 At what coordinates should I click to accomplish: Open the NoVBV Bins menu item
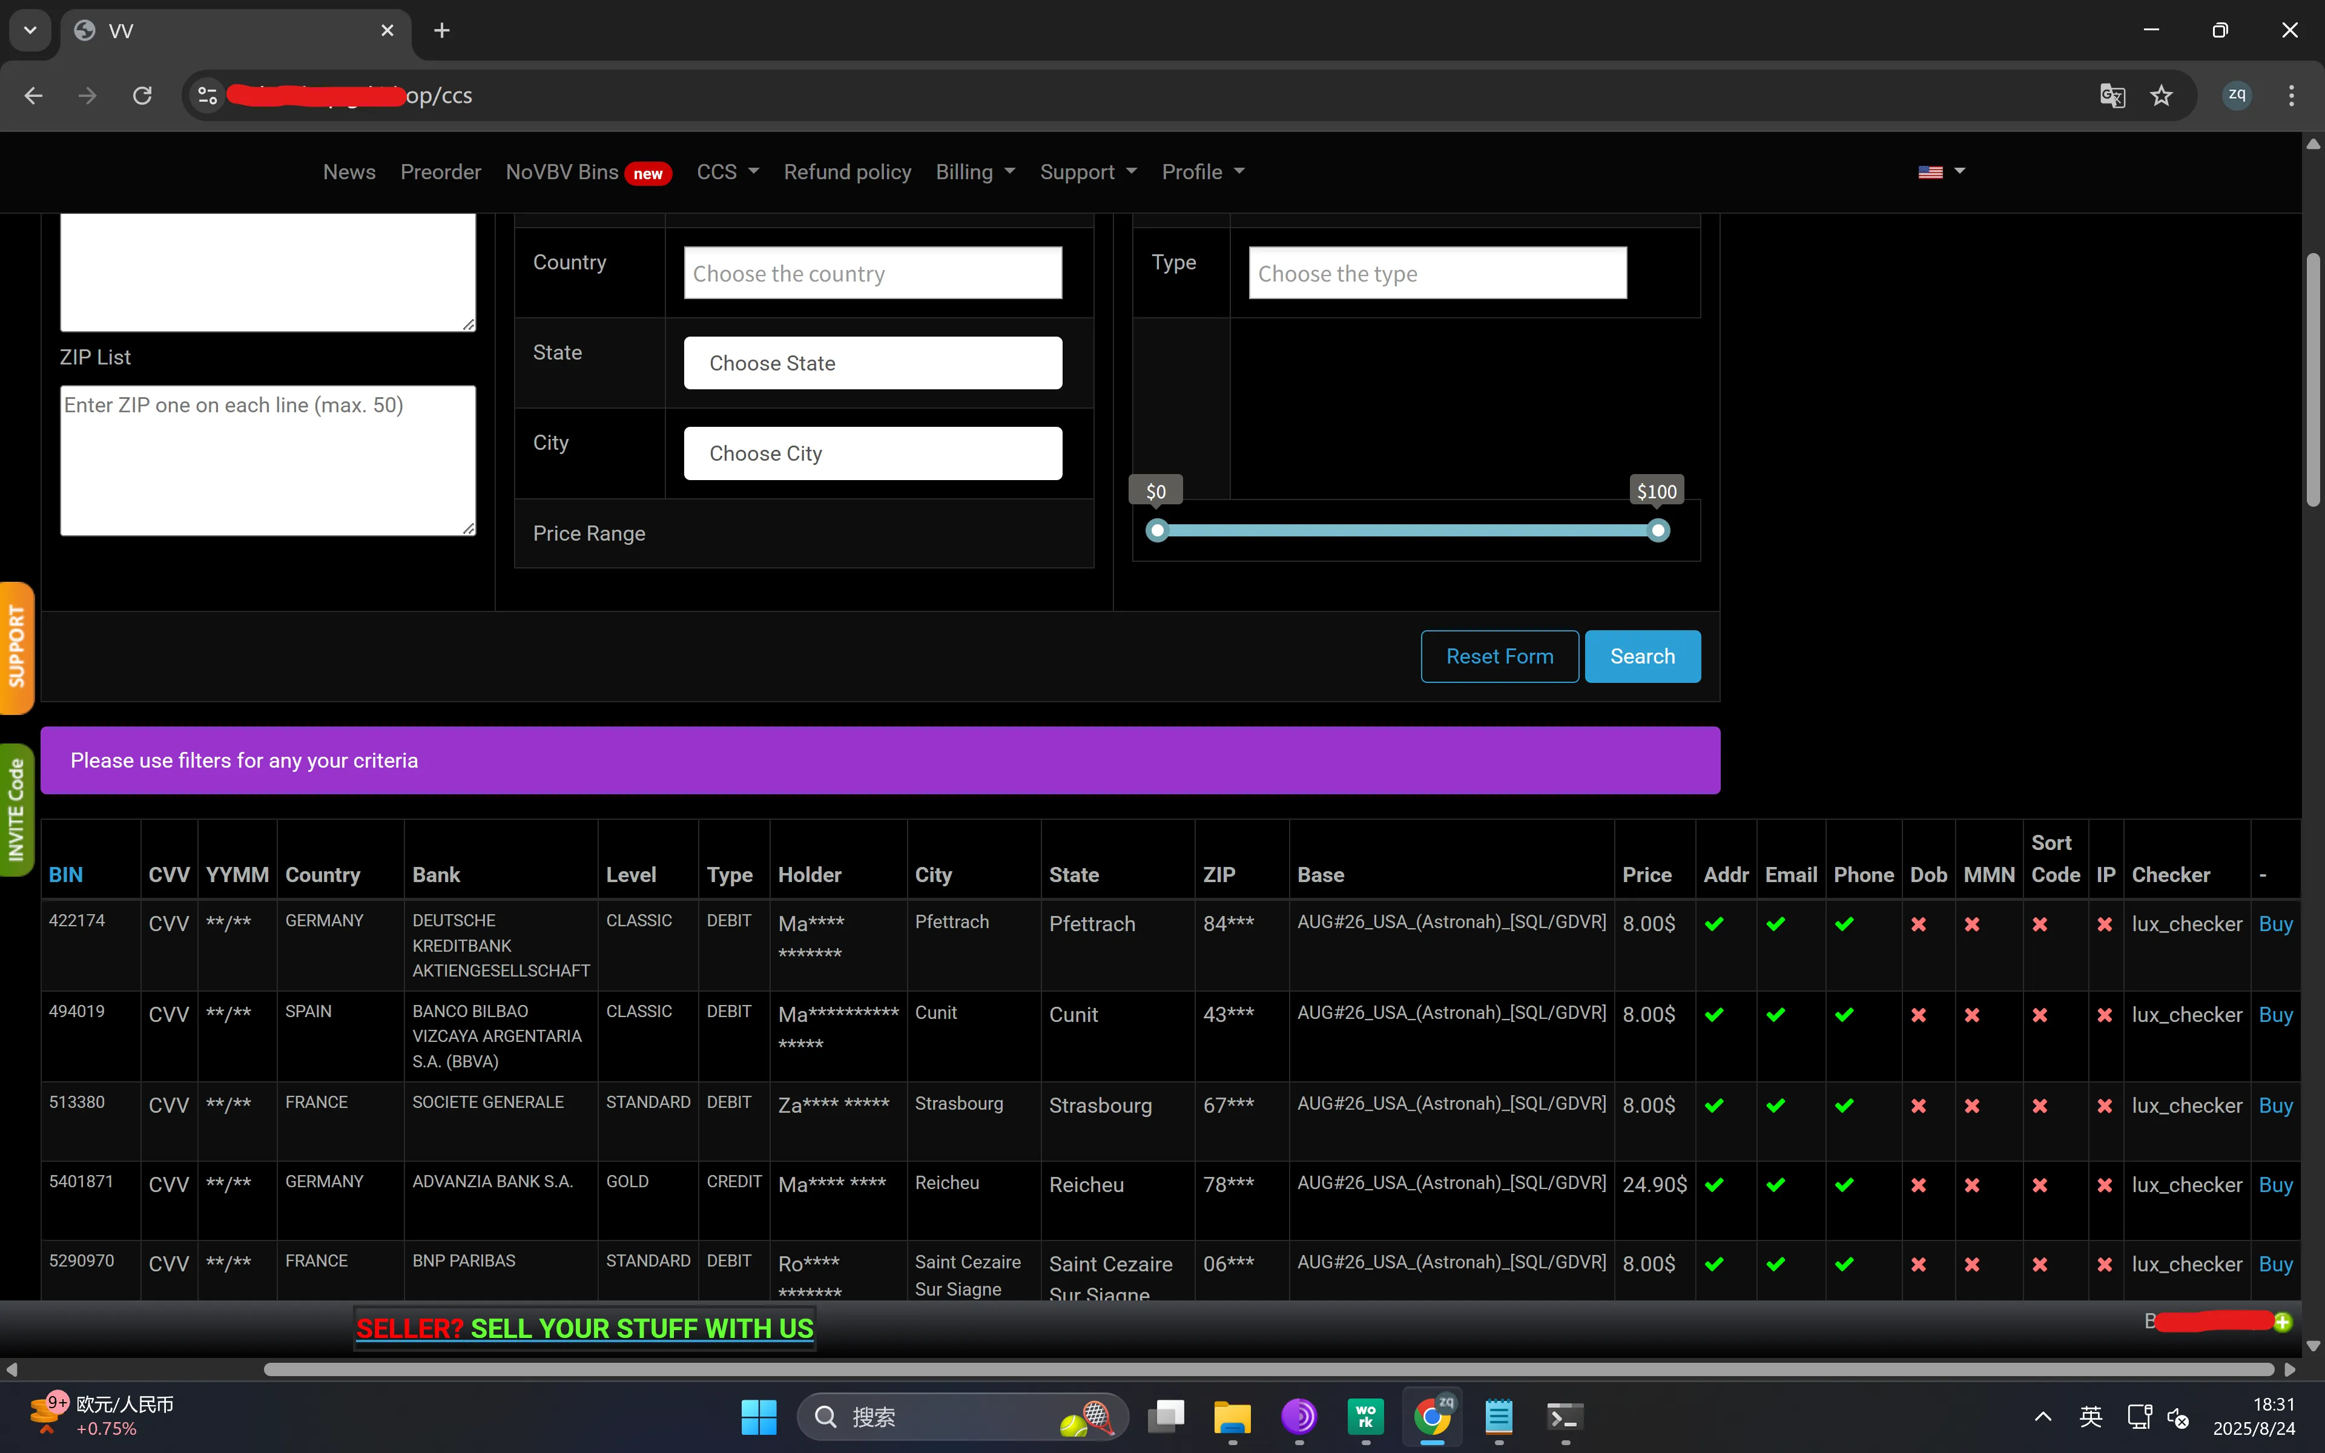(588, 172)
